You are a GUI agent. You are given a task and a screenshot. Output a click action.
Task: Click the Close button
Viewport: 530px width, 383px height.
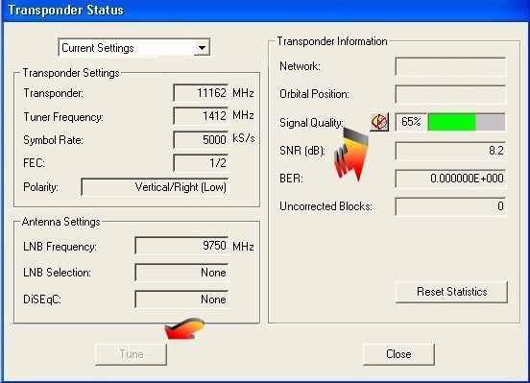click(398, 354)
